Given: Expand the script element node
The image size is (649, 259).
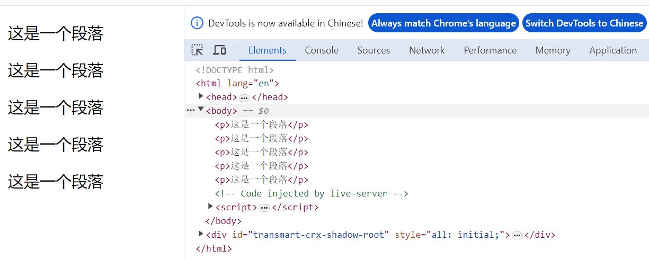Looking at the screenshot, I should tap(211, 207).
